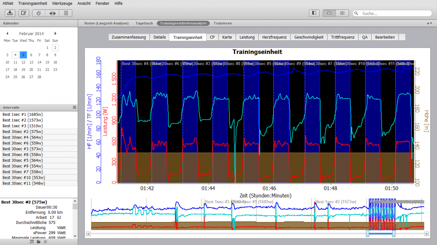Go to next month in calendar

55,33
